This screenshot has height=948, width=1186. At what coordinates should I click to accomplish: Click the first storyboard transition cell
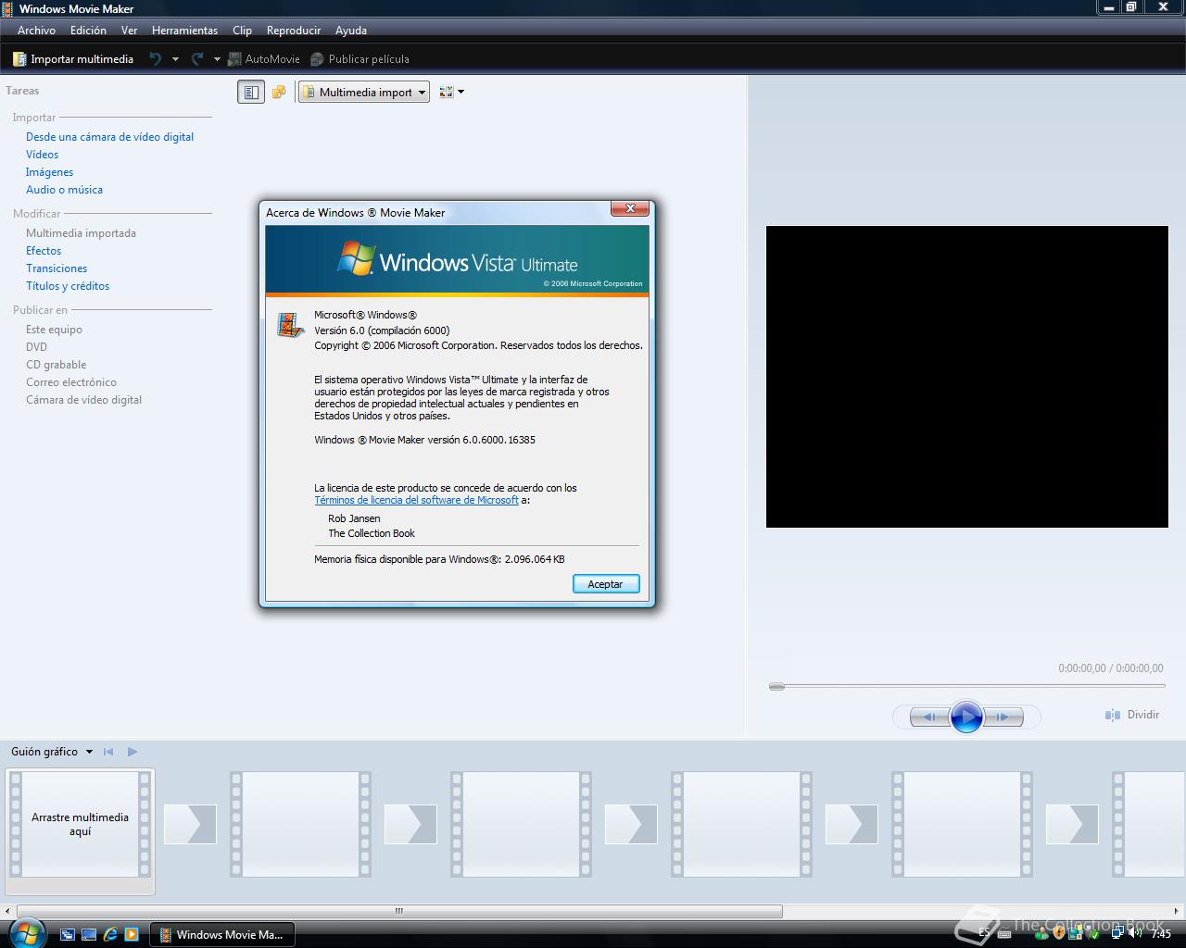[190, 824]
